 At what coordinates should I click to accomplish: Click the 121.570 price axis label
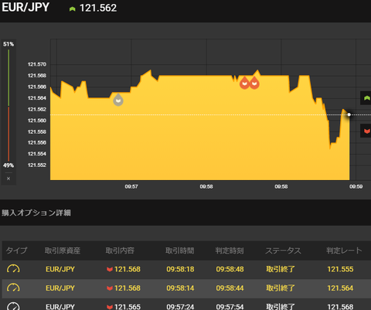(x=37, y=64)
